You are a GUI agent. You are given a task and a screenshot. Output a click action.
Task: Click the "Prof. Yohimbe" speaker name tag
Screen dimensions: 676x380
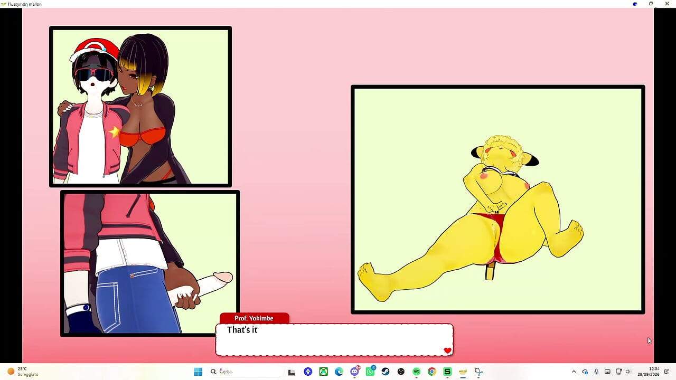pos(254,318)
